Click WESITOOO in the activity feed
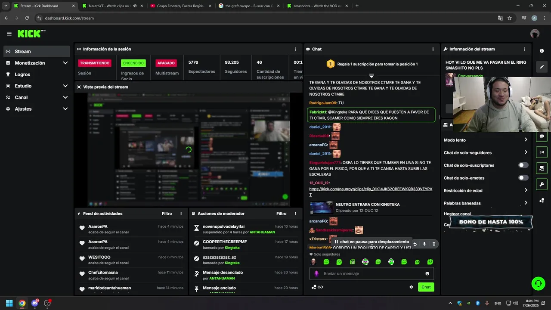This screenshot has height=310, width=551. coord(99,257)
